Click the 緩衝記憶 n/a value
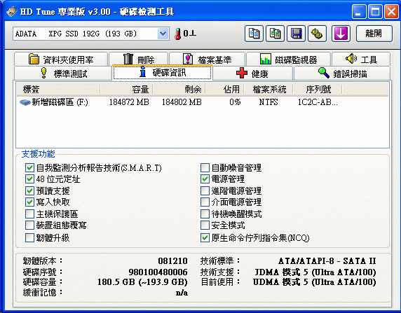 (x=182, y=293)
